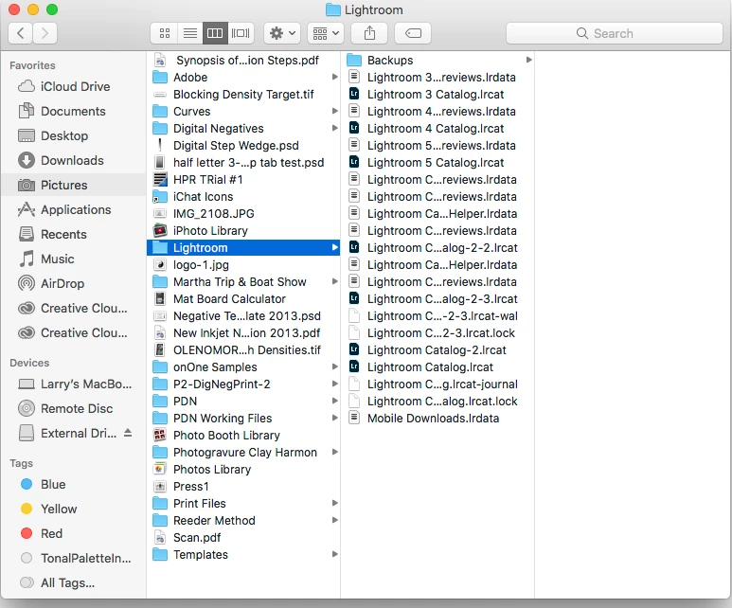732x608 pixels.
Task: Select Lightroom Catalog-2.lrcat
Action: tap(437, 349)
